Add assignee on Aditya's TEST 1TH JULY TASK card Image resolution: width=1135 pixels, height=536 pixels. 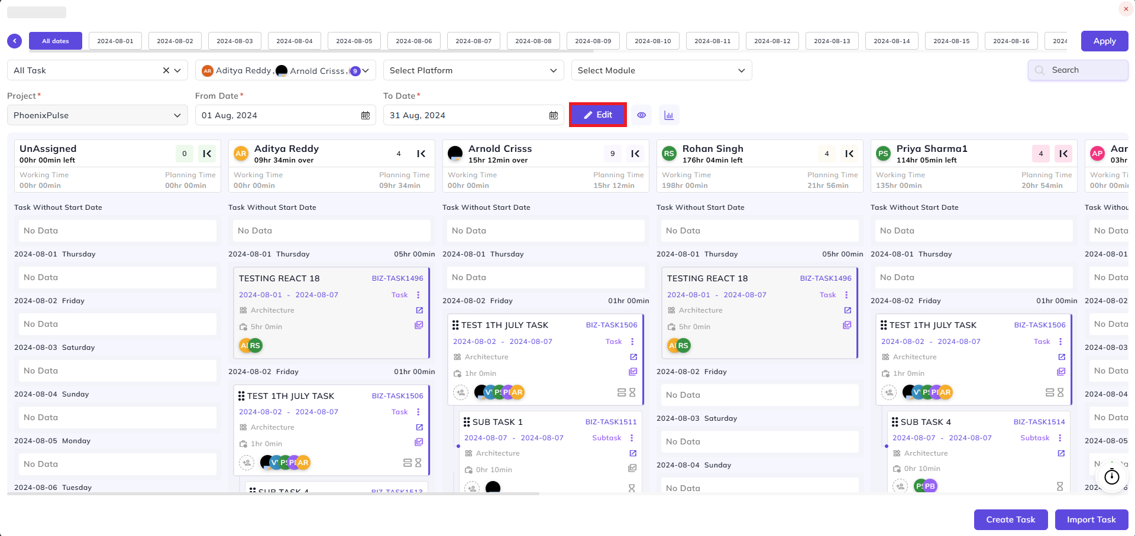point(247,462)
